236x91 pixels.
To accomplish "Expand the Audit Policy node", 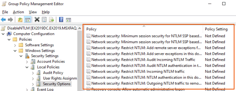I will [x=33, y=73].
